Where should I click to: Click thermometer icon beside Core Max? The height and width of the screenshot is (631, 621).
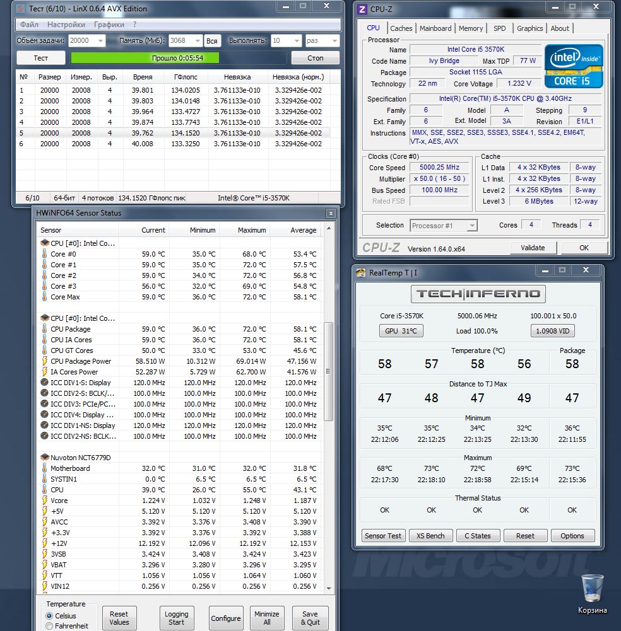[44, 296]
